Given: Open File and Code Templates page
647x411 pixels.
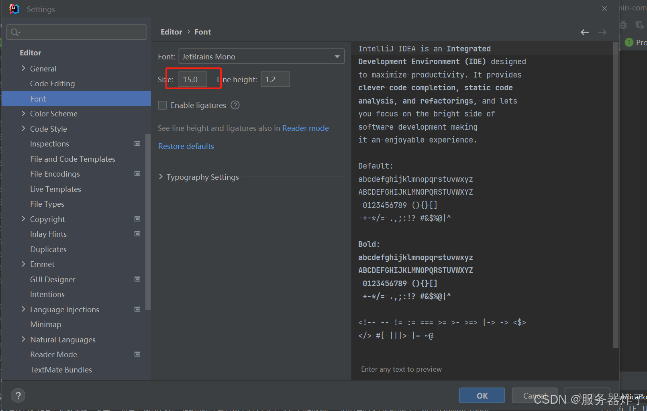Looking at the screenshot, I should [73, 159].
